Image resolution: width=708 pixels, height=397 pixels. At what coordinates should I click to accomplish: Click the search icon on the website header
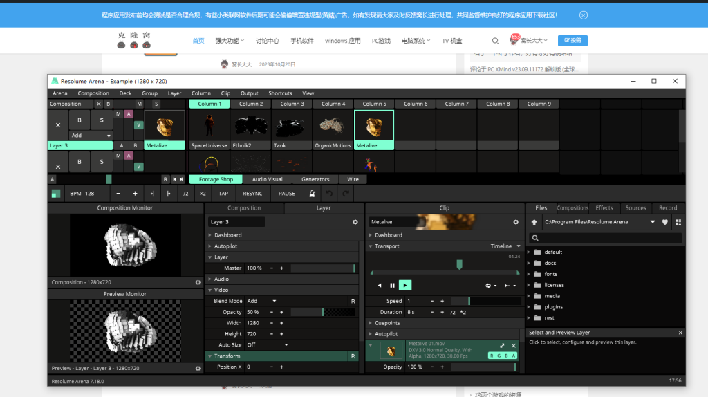(x=495, y=41)
